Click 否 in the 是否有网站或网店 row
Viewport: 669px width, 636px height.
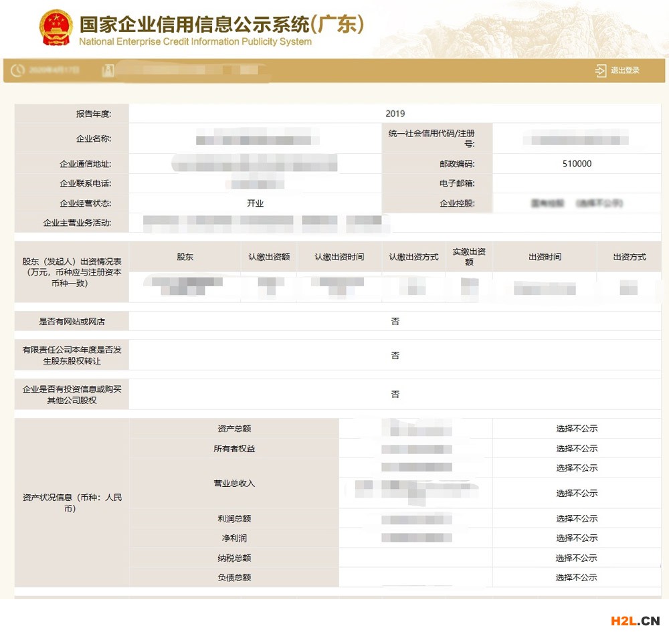[x=395, y=322]
